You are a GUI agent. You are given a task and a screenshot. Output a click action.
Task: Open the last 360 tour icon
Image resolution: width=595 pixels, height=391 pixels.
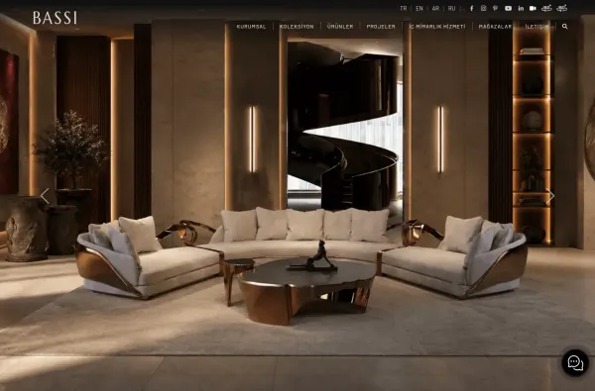point(561,8)
